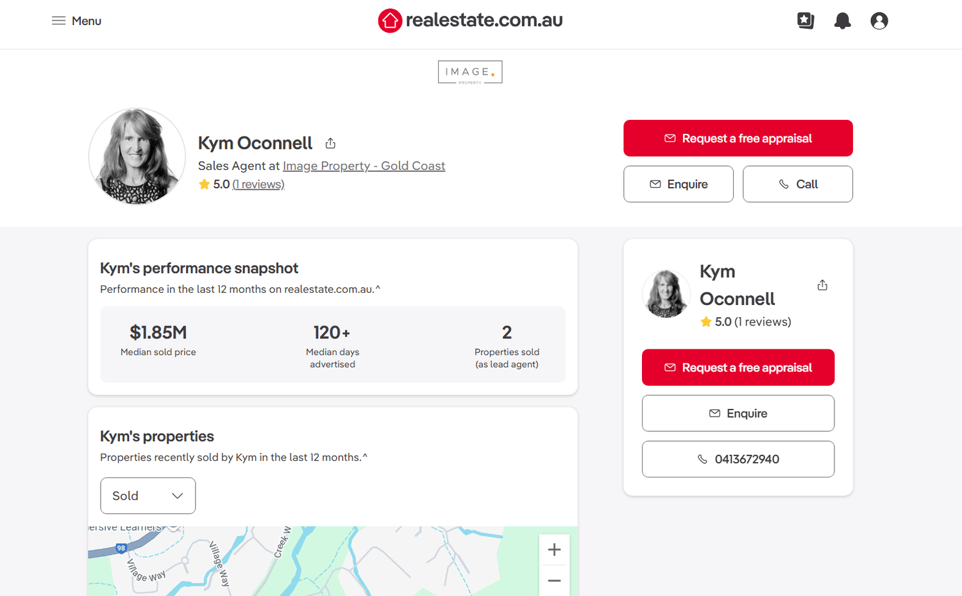Click the Image Property agency logo
962x596 pixels.
pos(470,72)
